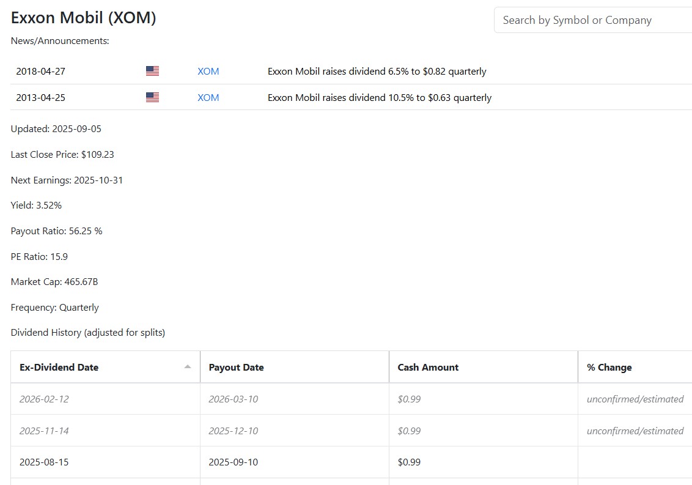The height and width of the screenshot is (485, 692).
Task: Click US flag icon in 2018-04-27 row
Action: click(152, 71)
